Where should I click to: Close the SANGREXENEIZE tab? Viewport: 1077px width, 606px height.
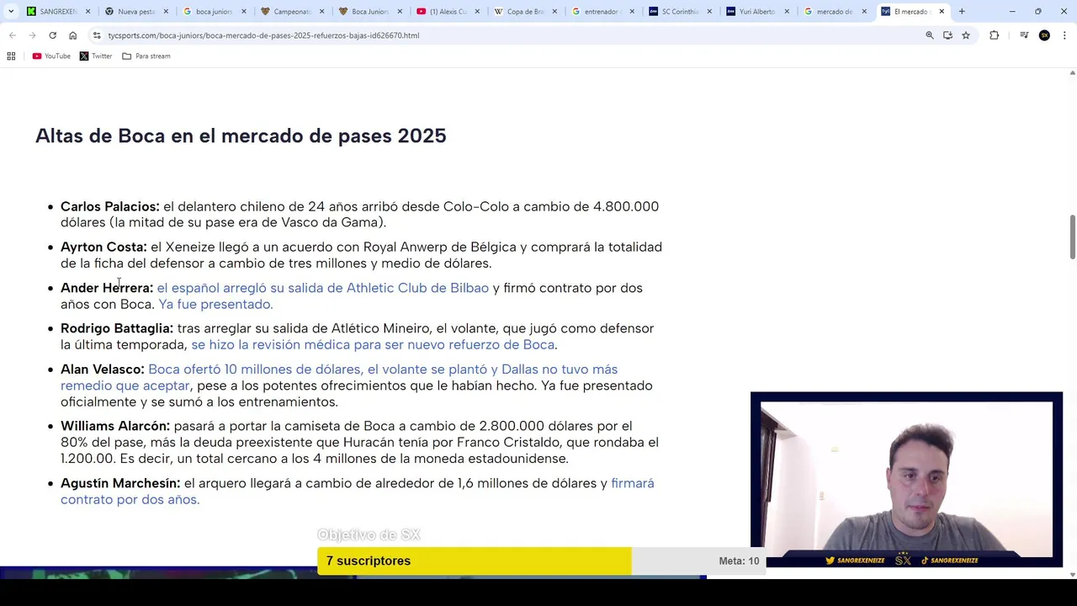[x=88, y=12]
